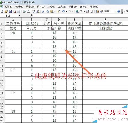128x123 pixels.
Task: Expand the Paste options arrow
Action: (x=55, y=11)
